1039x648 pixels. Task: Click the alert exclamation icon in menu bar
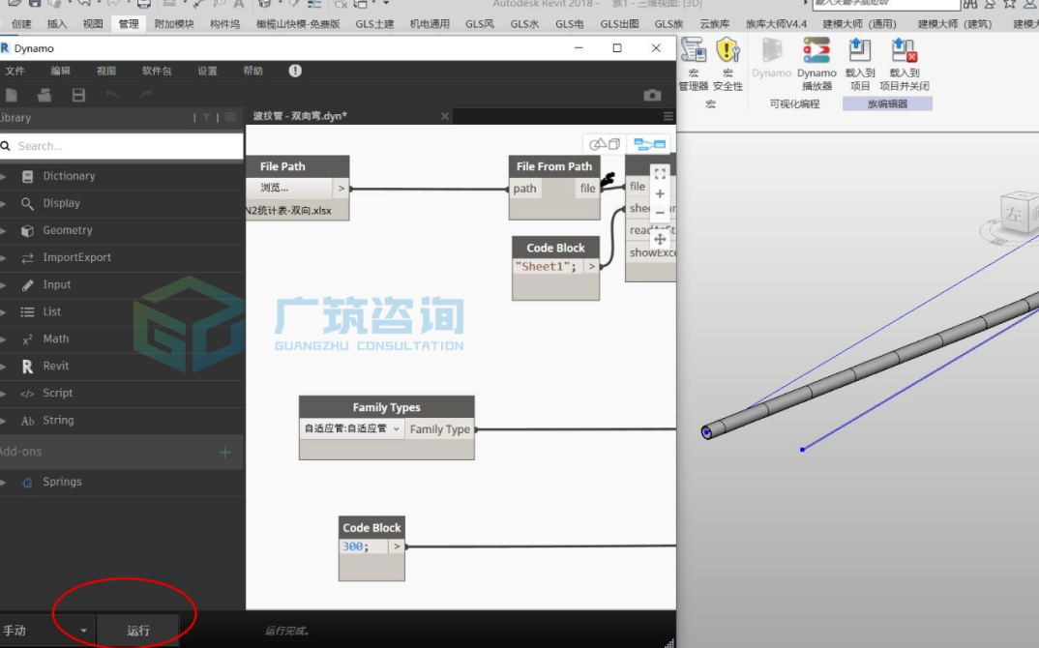coord(295,71)
